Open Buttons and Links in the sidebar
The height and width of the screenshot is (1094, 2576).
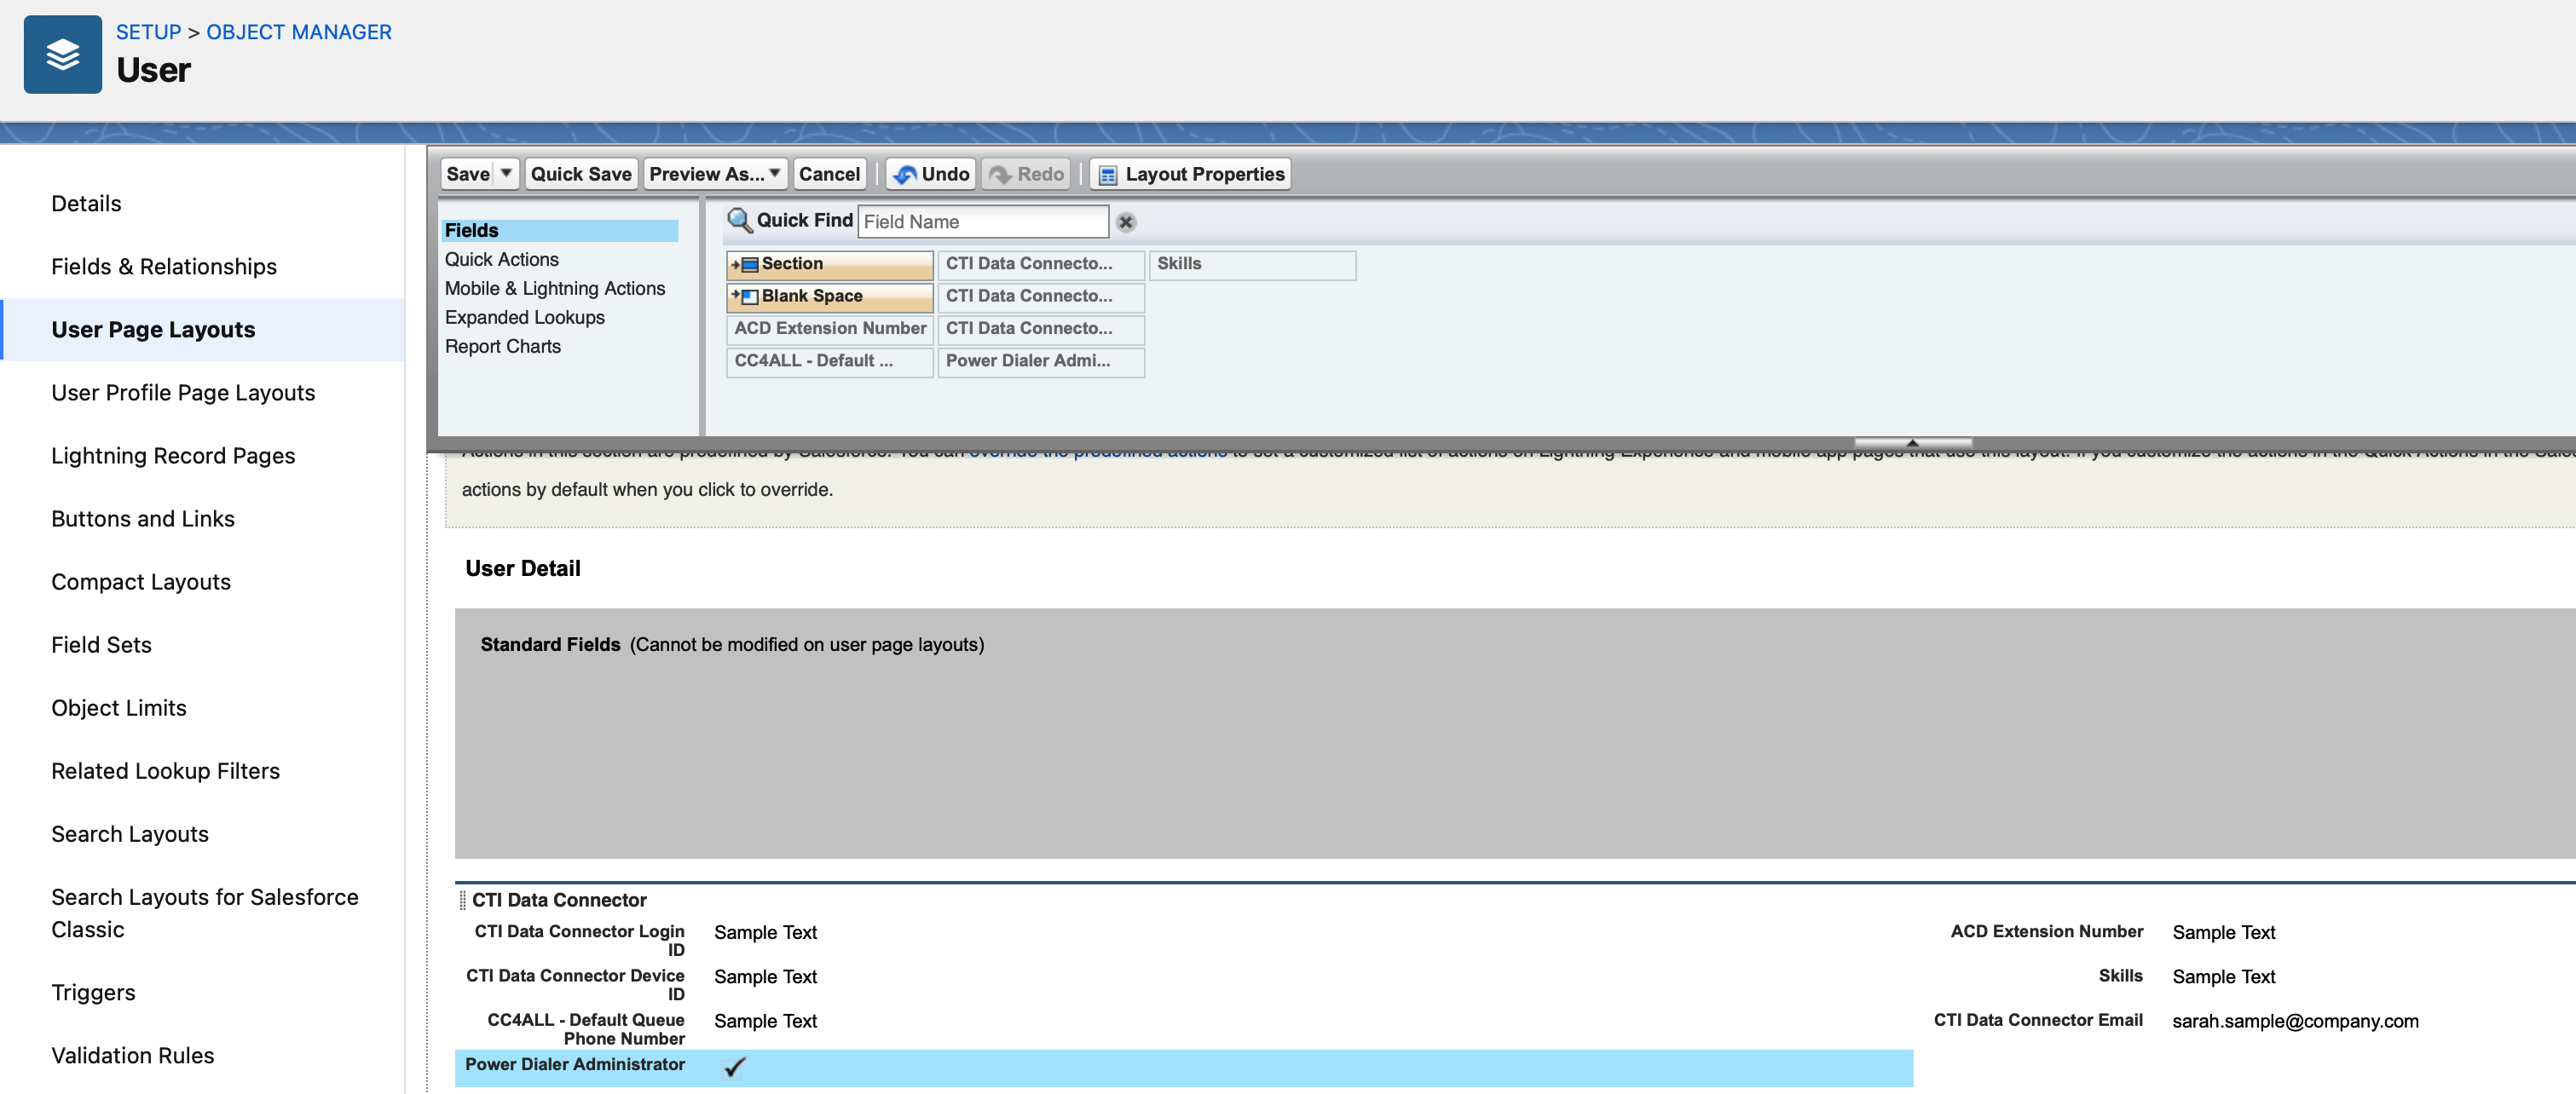tap(143, 519)
